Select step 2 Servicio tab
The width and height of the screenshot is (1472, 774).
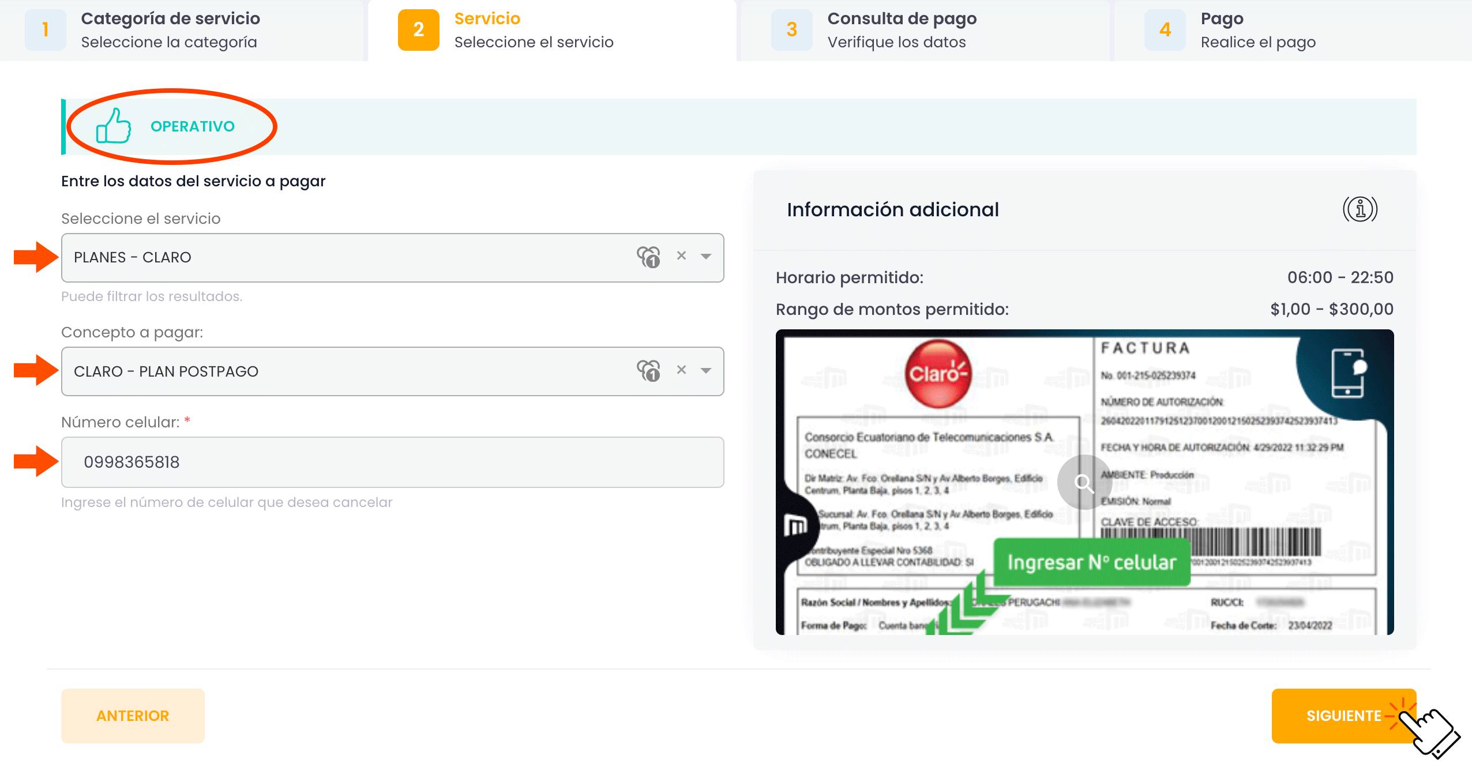pos(552,30)
